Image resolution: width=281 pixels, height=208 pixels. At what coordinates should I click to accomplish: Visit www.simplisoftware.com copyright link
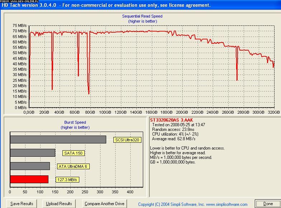click(x=227, y=204)
